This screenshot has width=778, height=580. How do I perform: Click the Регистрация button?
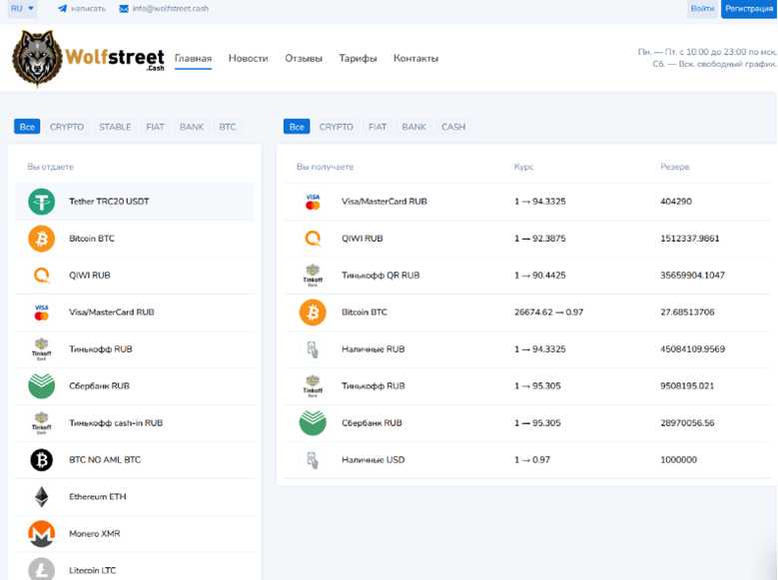749,8
